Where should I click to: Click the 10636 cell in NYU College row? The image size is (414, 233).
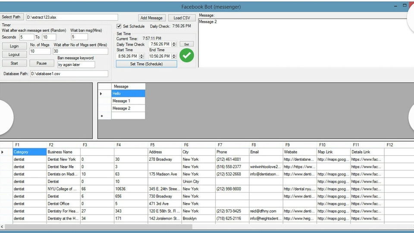[131, 189]
